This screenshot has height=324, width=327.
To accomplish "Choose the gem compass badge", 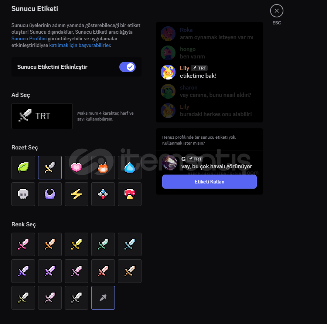I will click(x=103, y=194).
